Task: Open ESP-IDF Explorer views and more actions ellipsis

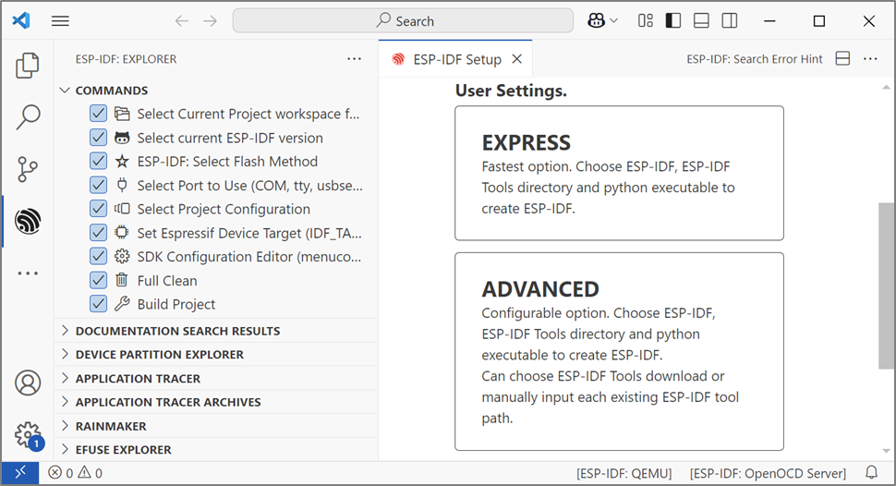Action: coord(355,59)
